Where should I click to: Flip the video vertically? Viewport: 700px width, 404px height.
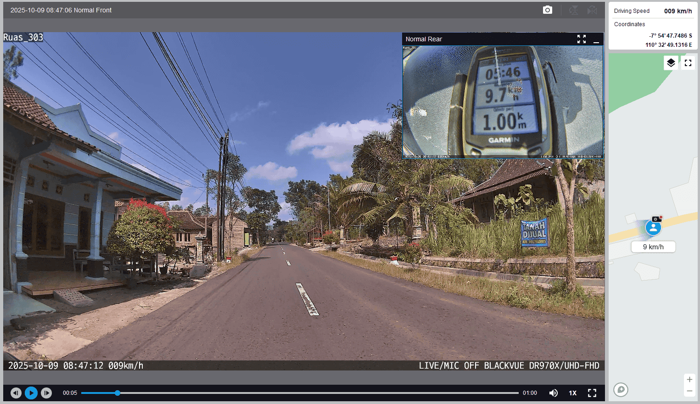coord(573,10)
